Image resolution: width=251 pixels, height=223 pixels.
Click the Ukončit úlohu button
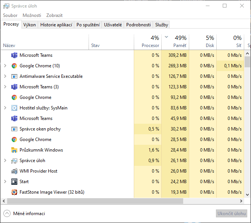coord(231,214)
